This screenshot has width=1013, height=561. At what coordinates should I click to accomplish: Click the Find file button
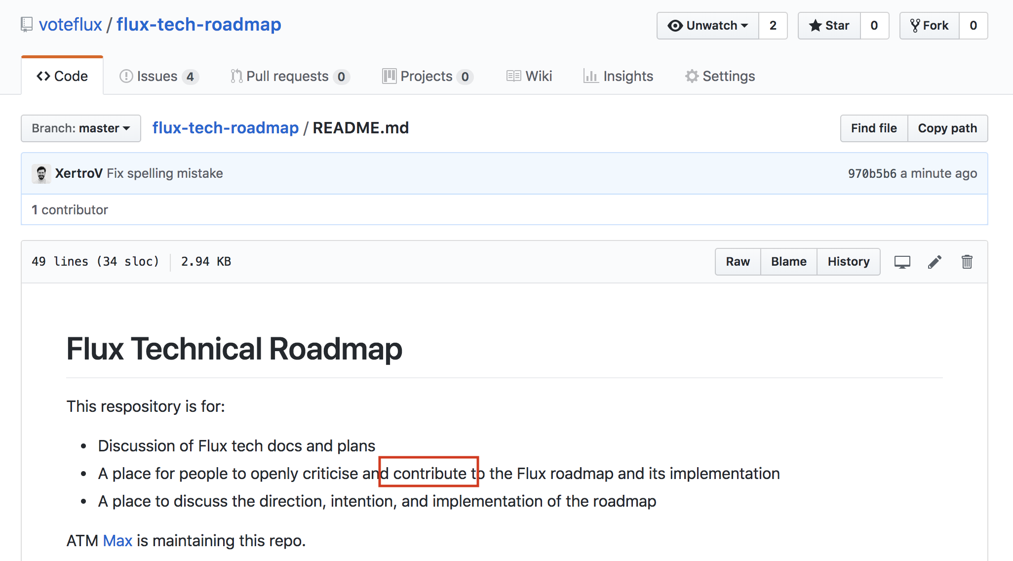pos(873,127)
